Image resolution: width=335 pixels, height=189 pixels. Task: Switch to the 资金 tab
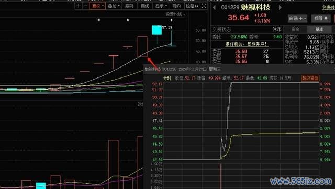295,29
